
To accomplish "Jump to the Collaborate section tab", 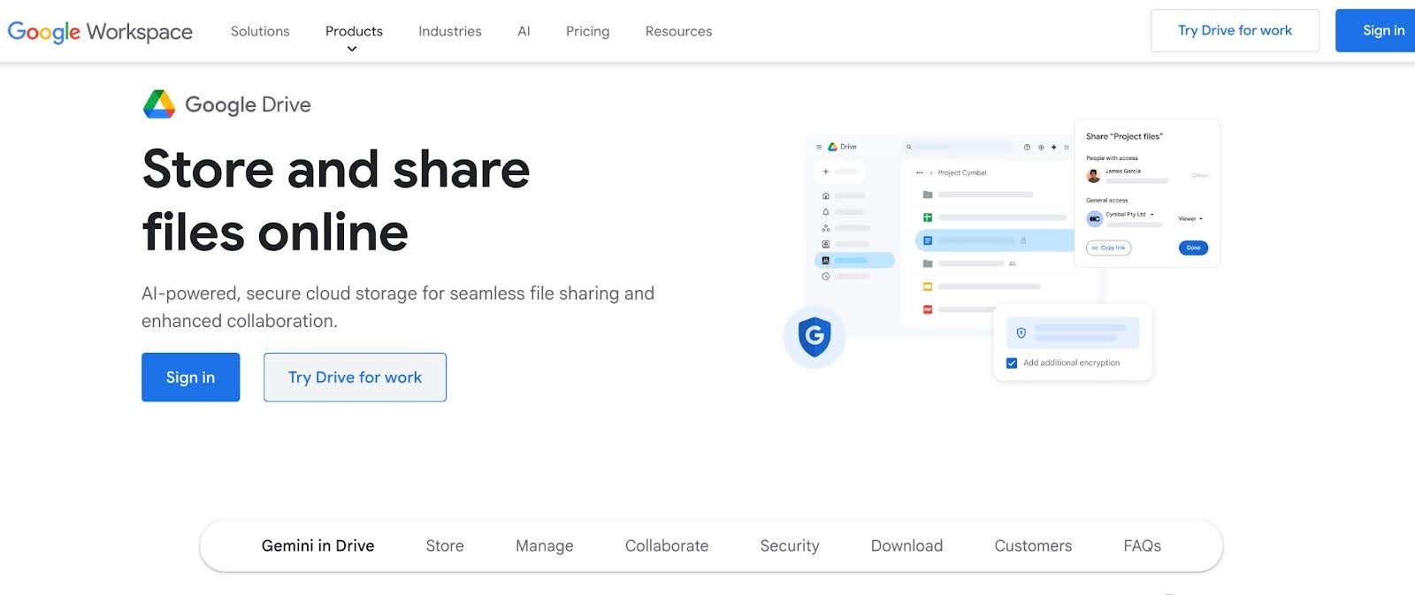I will (x=667, y=545).
